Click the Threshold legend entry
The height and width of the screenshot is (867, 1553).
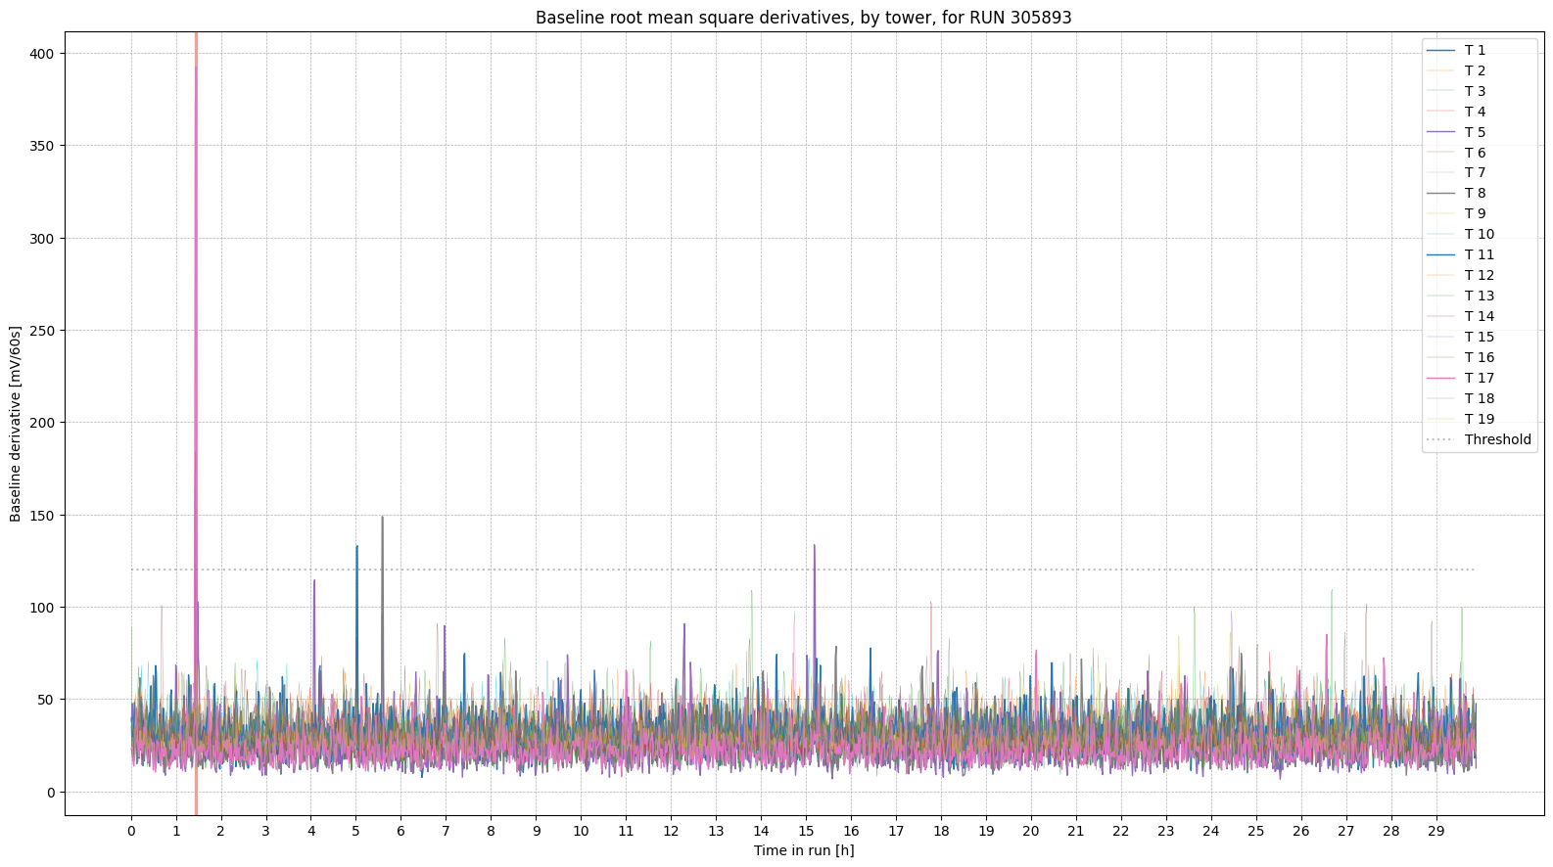coord(1497,439)
